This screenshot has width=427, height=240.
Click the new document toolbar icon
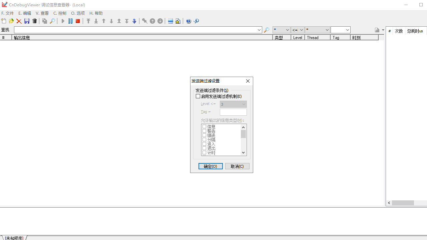pyautogui.click(x=4, y=21)
